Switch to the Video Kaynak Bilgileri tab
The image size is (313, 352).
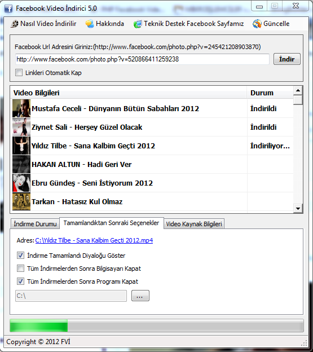[x=194, y=224]
